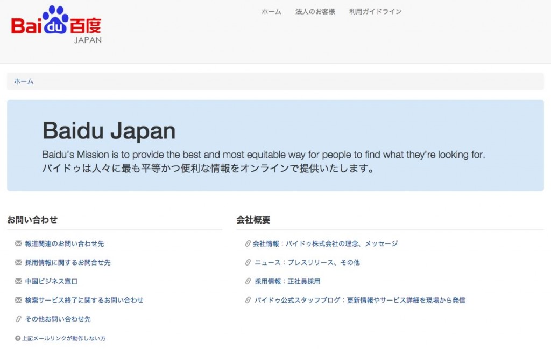Image resolution: width=551 pixels, height=349 pixels.
Task: Open the 報道関連のお問い合わせ先 link
Action: pyautogui.click(x=65, y=243)
